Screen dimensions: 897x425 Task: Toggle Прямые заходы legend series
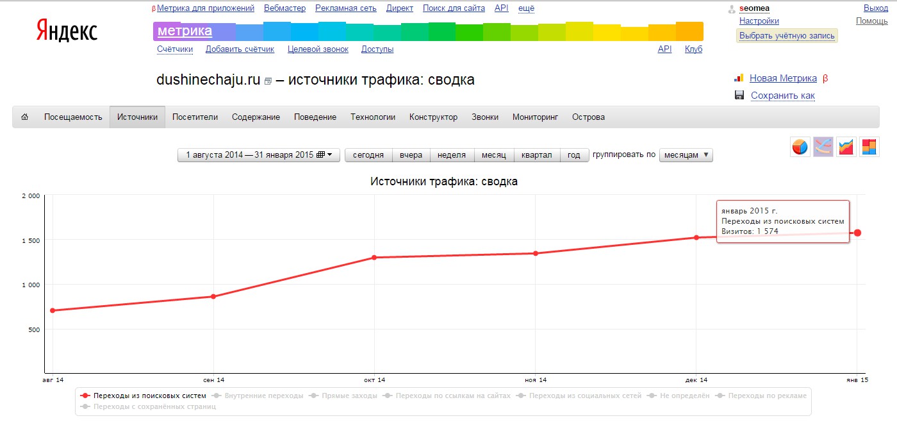(x=343, y=396)
